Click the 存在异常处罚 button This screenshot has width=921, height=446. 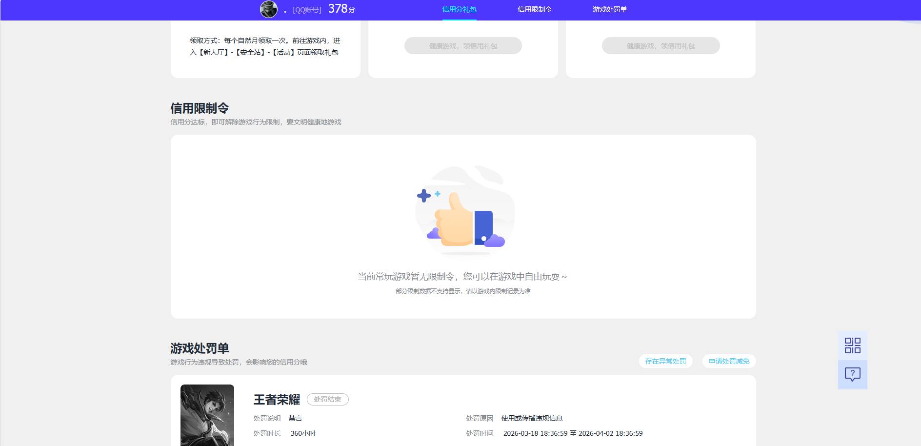(x=665, y=361)
